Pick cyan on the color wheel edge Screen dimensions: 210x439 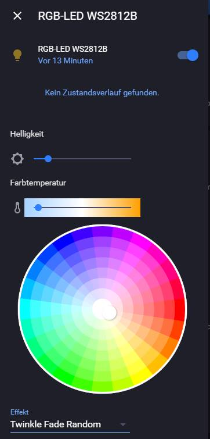point(25,309)
